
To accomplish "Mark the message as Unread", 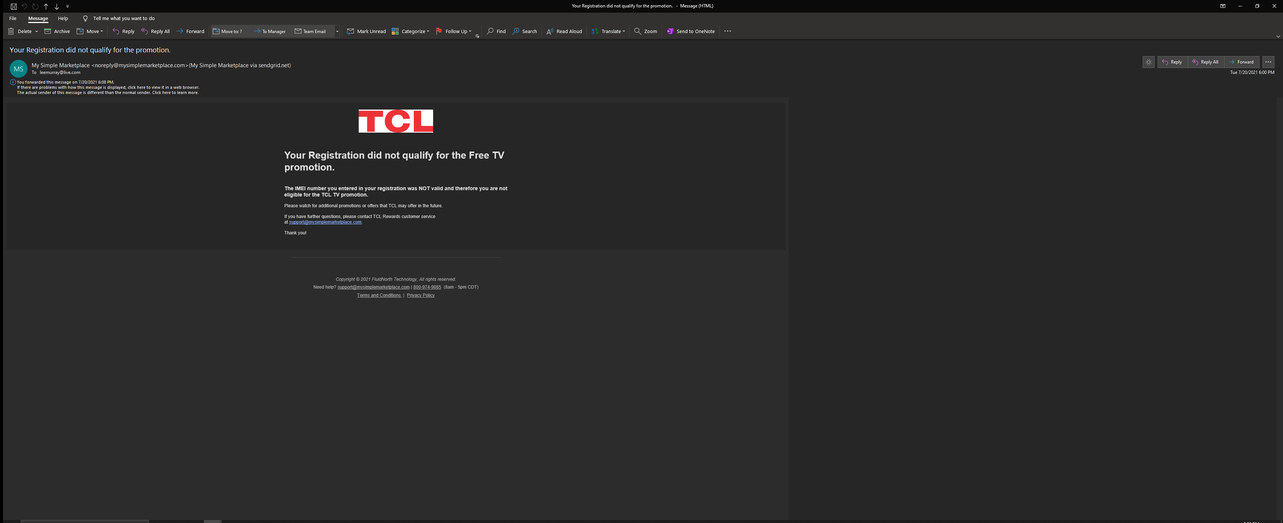I will click(366, 31).
